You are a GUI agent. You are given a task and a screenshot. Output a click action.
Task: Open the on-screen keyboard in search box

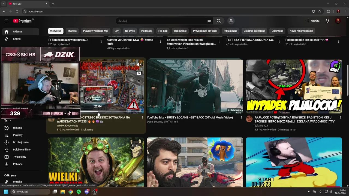click(209, 21)
